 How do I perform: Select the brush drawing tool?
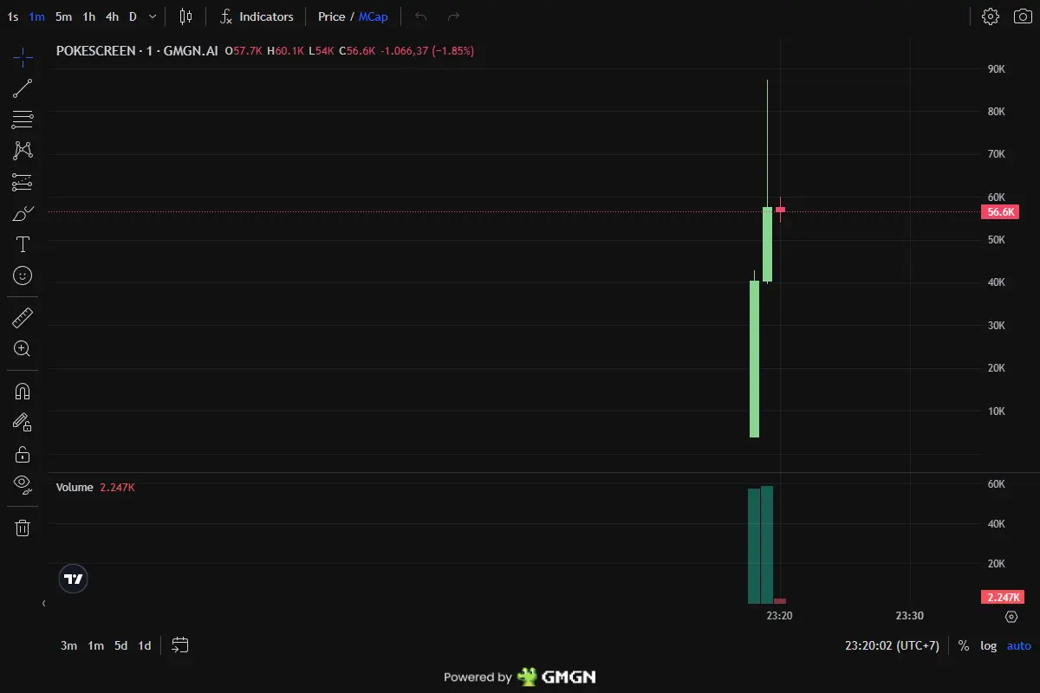tap(23, 213)
